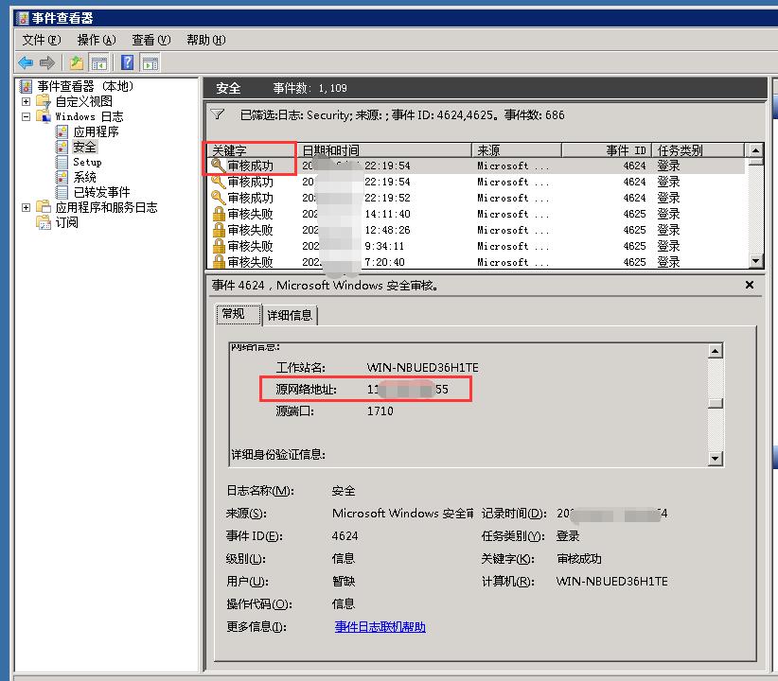Click the Forward arrow toolbar icon

46,62
